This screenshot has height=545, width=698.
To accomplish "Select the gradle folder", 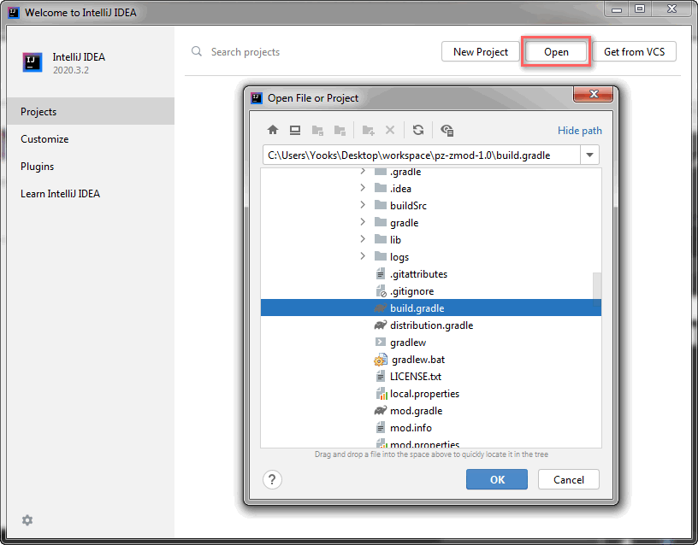I will [x=431, y=222].
